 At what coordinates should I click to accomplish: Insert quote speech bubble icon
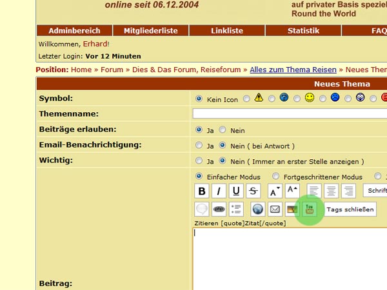pos(202,209)
